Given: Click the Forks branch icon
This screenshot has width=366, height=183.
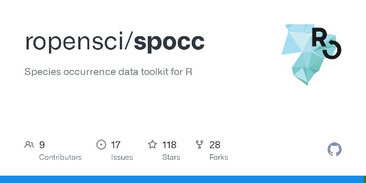Looking at the screenshot, I should 199,145.
